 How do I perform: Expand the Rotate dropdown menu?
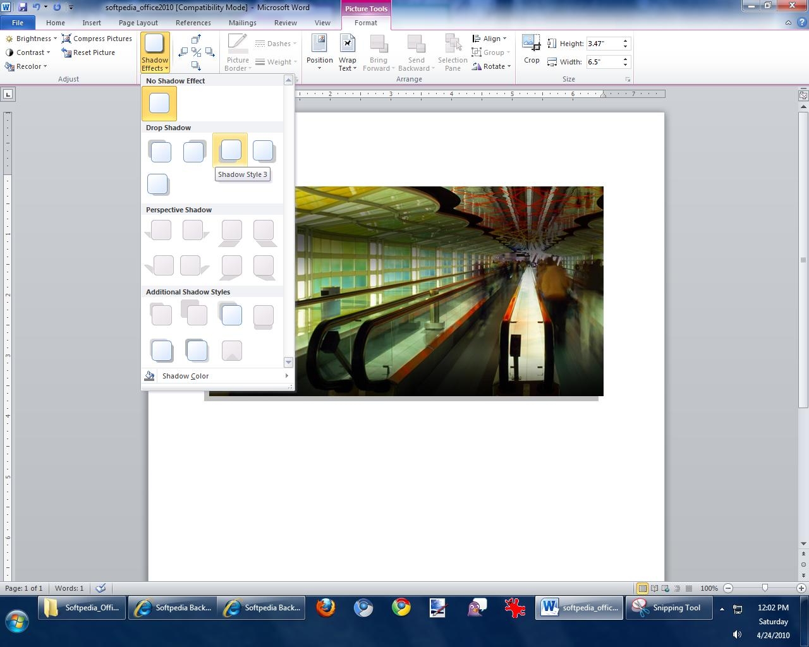point(492,66)
